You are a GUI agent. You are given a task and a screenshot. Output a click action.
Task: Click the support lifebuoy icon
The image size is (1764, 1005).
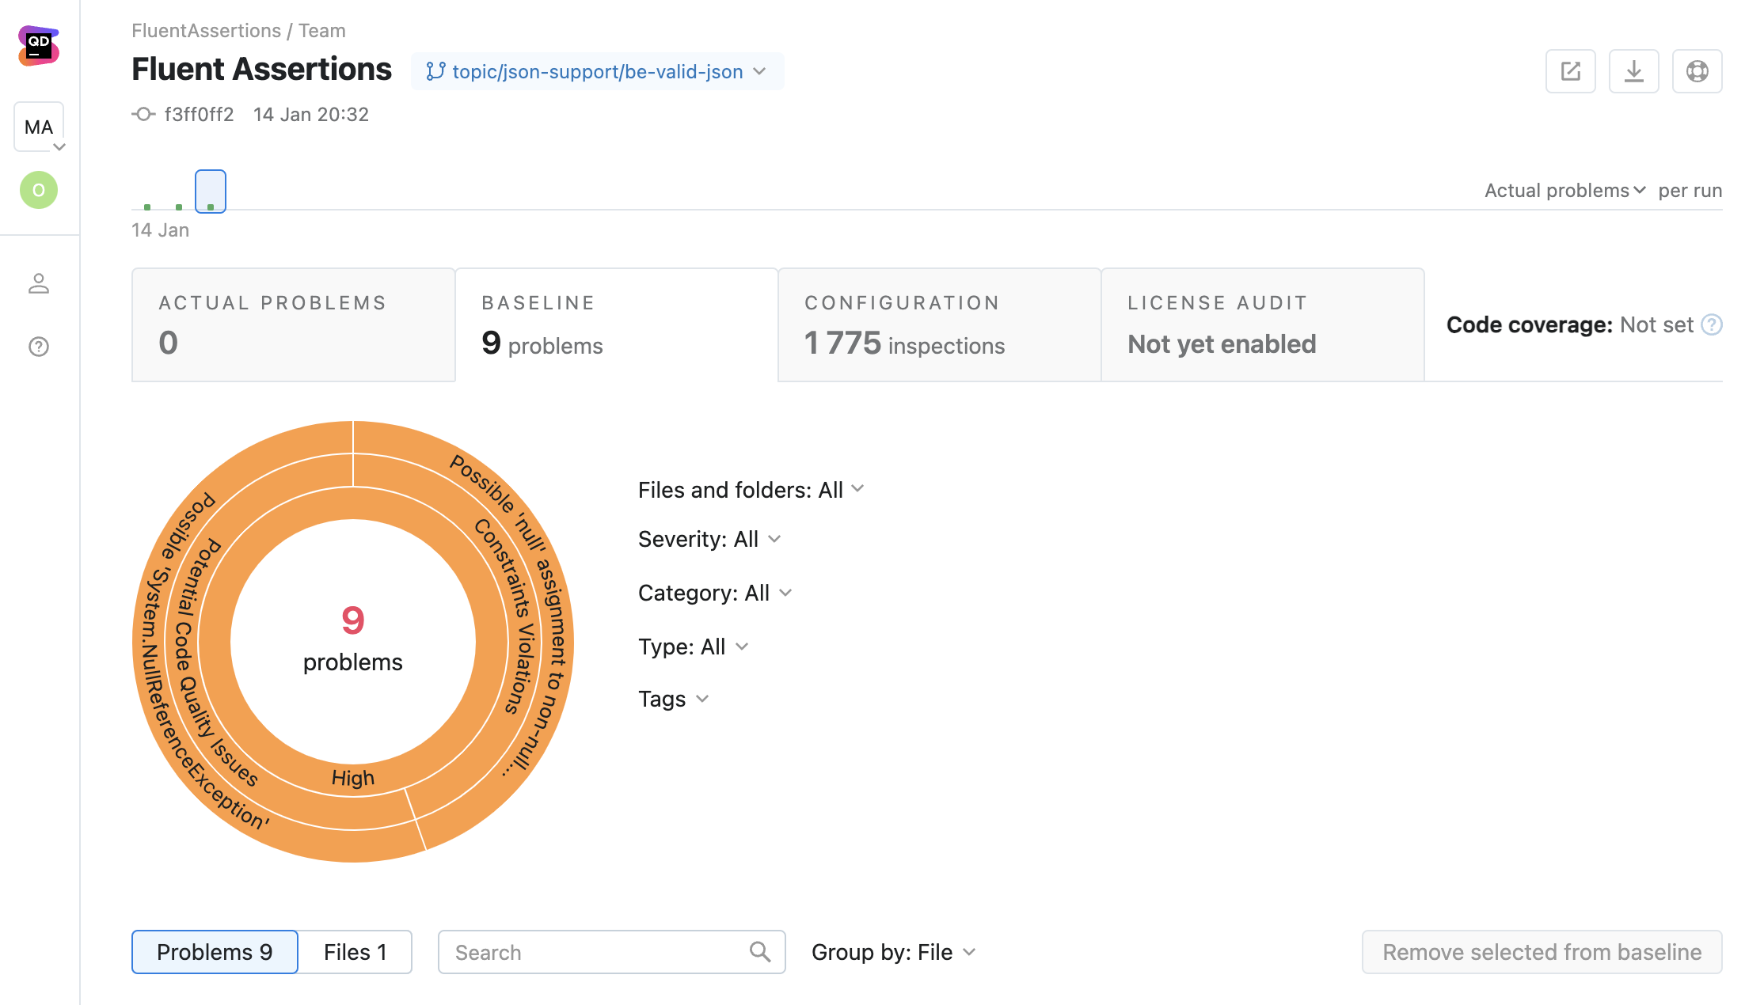tap(1697, 71)
